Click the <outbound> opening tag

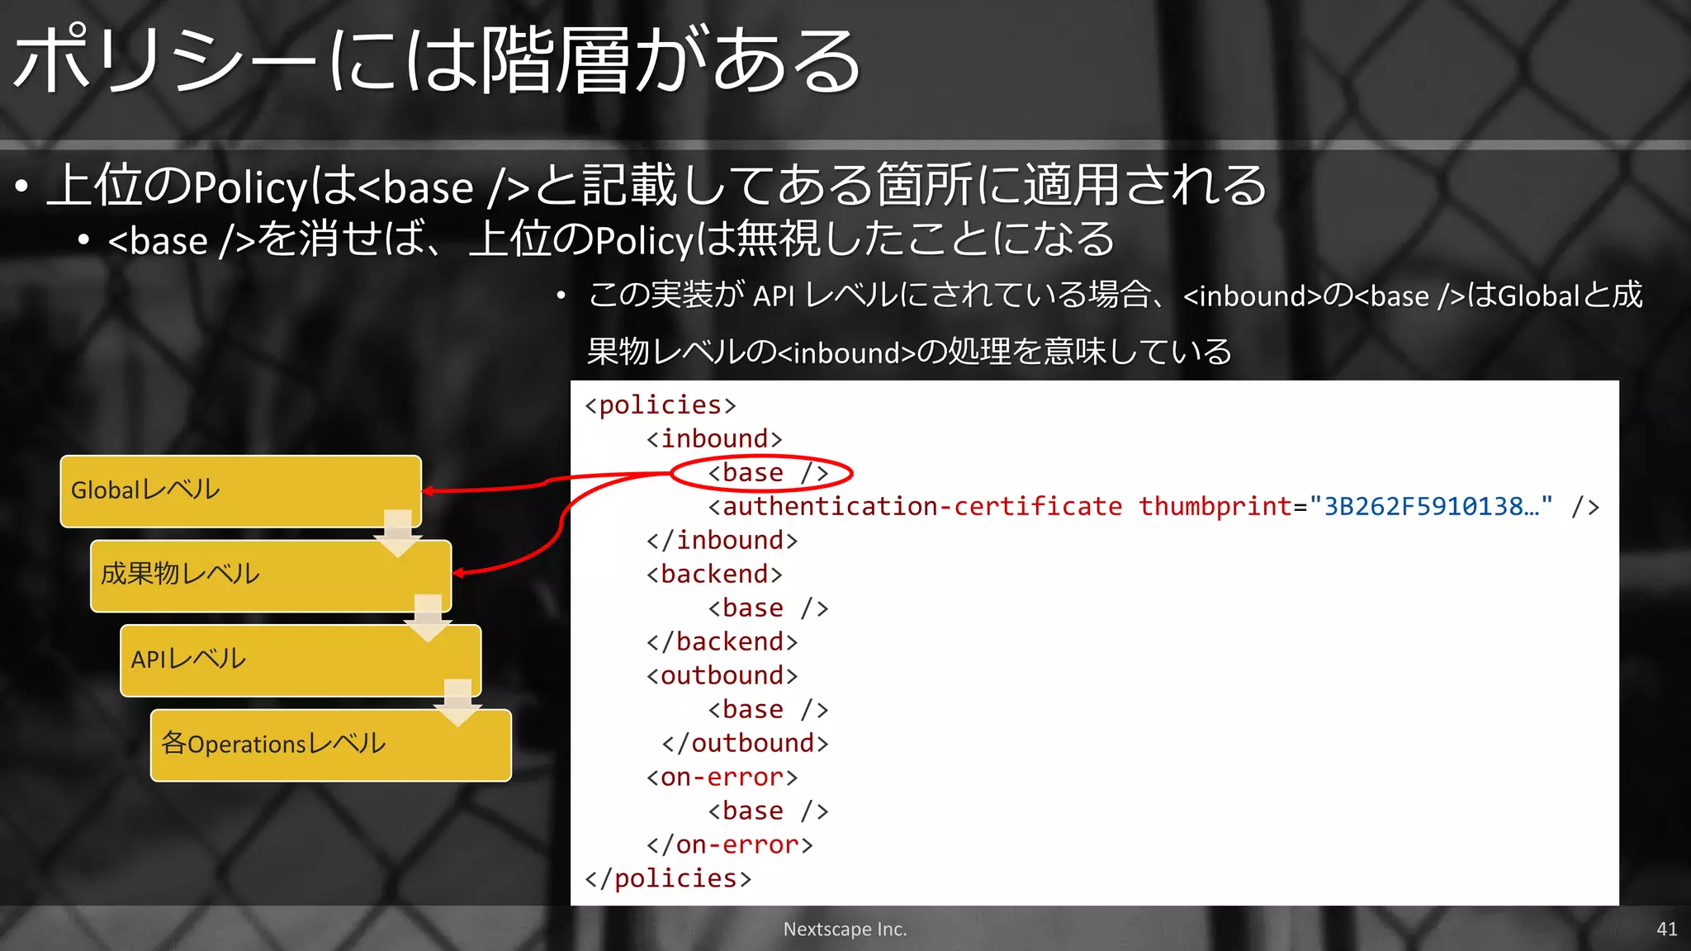pos(722,676)
